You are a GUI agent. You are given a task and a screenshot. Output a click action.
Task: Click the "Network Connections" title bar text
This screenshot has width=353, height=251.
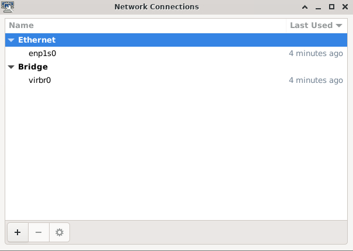click(x=156, y=7)
